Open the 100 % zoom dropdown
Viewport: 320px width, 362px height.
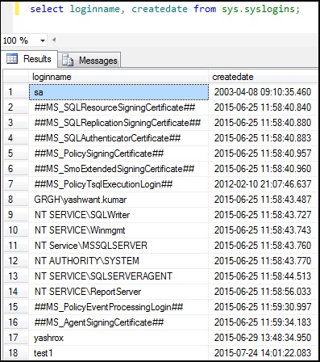[x=42, y=41]
